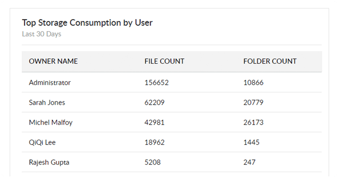Click QiQi Lee's file count 18962
This screenshot has height=177, width=338.
click(x=154, y=142)
